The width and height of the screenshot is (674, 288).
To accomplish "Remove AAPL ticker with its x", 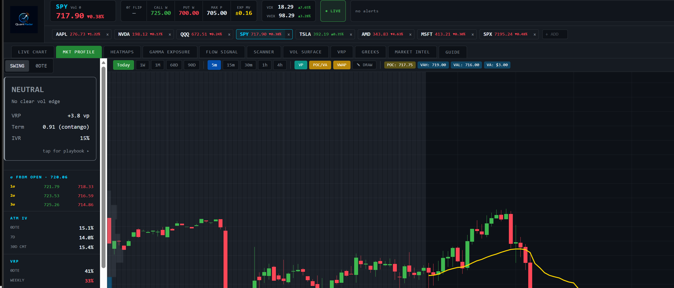I will pos(107,35).
